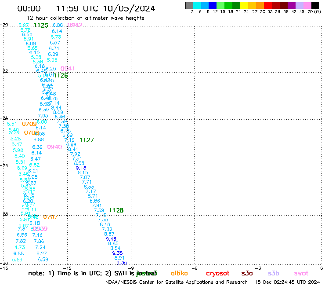Click the wave height value 8.71
325x286 pixels.
pos(92,196)
